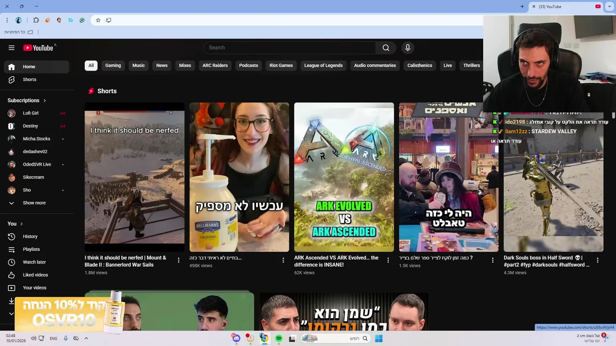The width and height of the screenshot is (616, 346).
Task: Select the Podcasts filter chip
Action: click(x=249, y=65)
